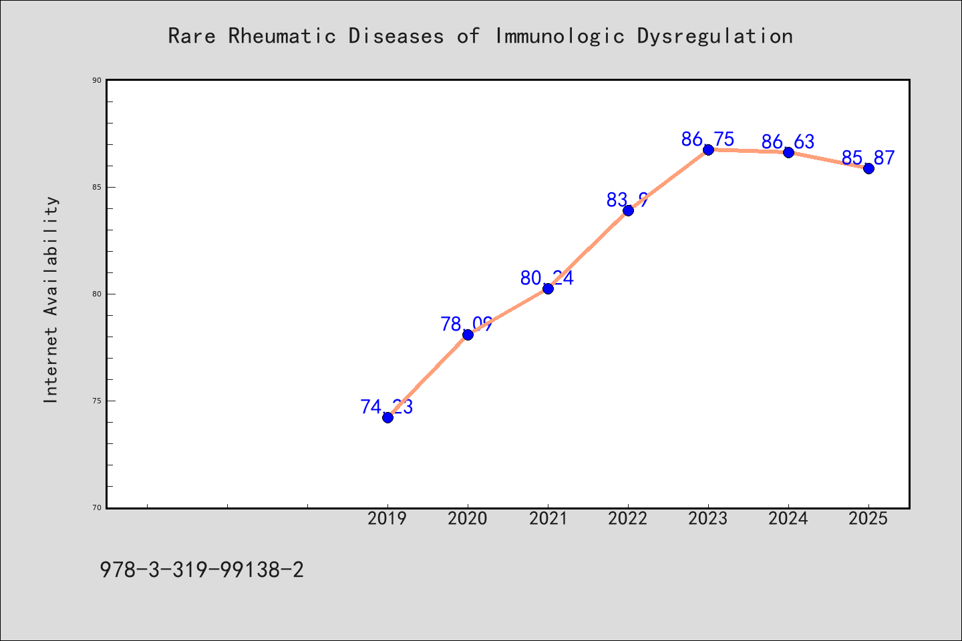
Task: Click the y-axis tick label 75
Action: [97, 401]
